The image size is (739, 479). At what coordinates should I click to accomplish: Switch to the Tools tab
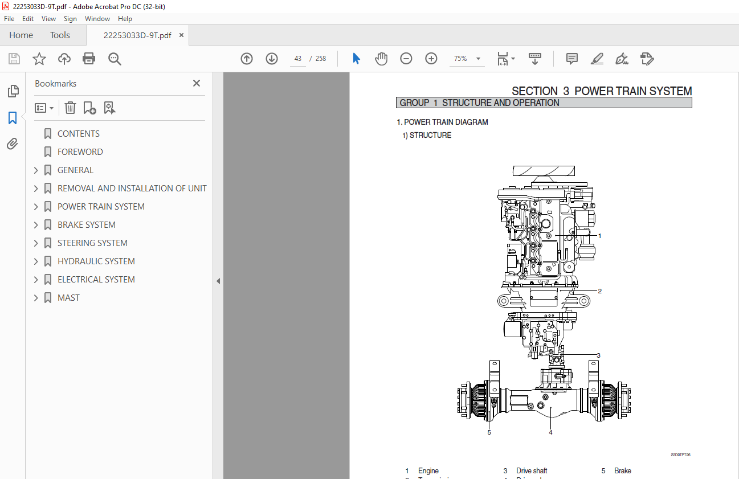[x=60, y=35]
